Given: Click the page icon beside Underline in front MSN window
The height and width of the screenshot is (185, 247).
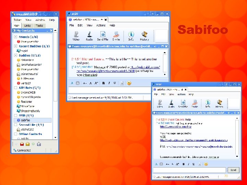Looking at the screenshot, I should pos(200,164).
